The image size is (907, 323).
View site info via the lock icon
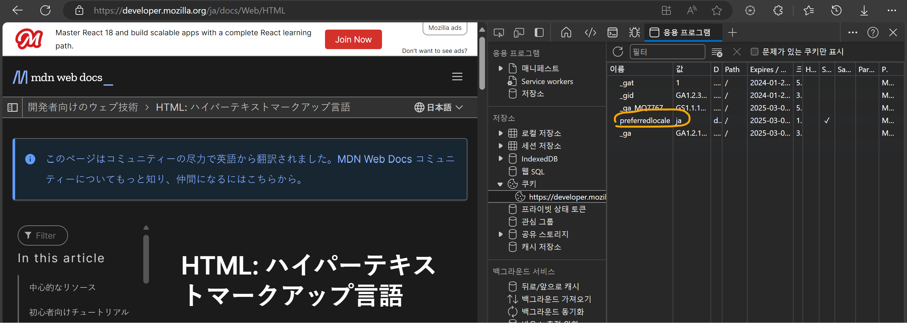(80, 11)
